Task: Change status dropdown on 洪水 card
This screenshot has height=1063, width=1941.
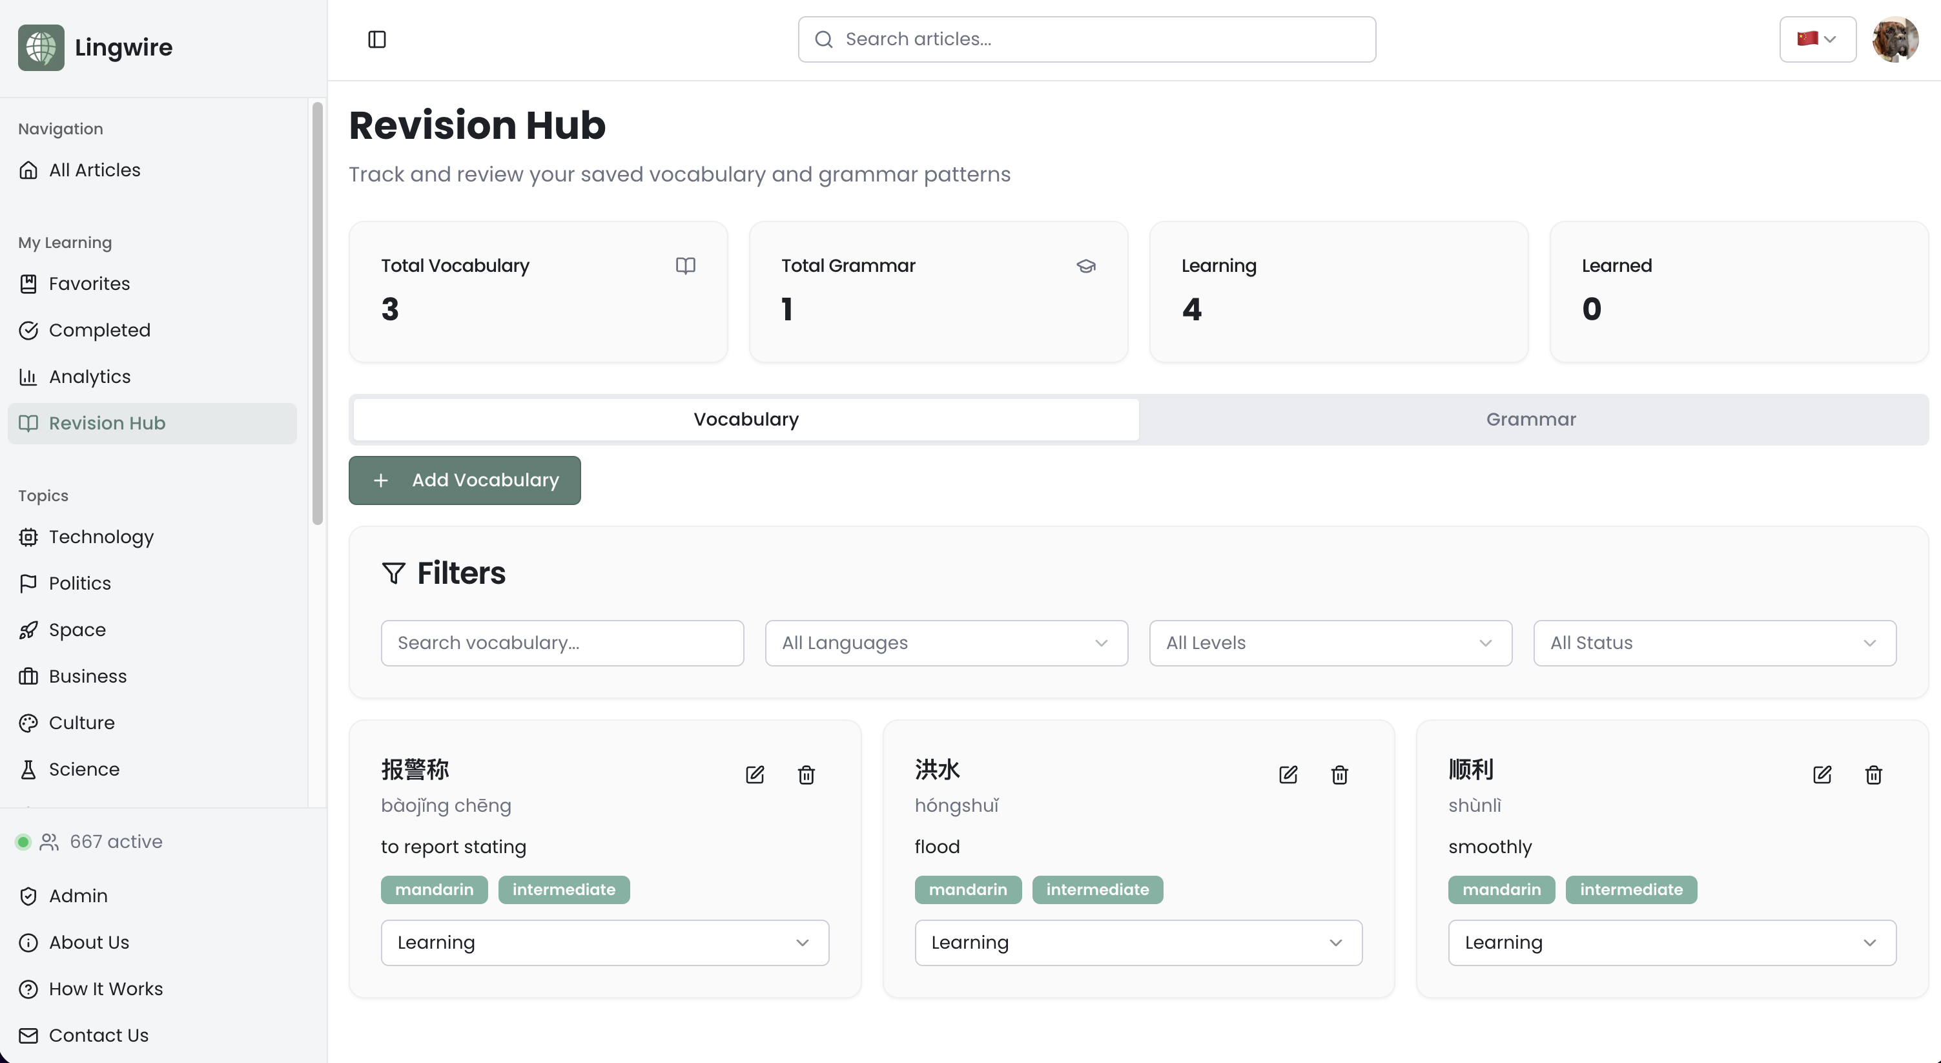Action: (1138, 942)
